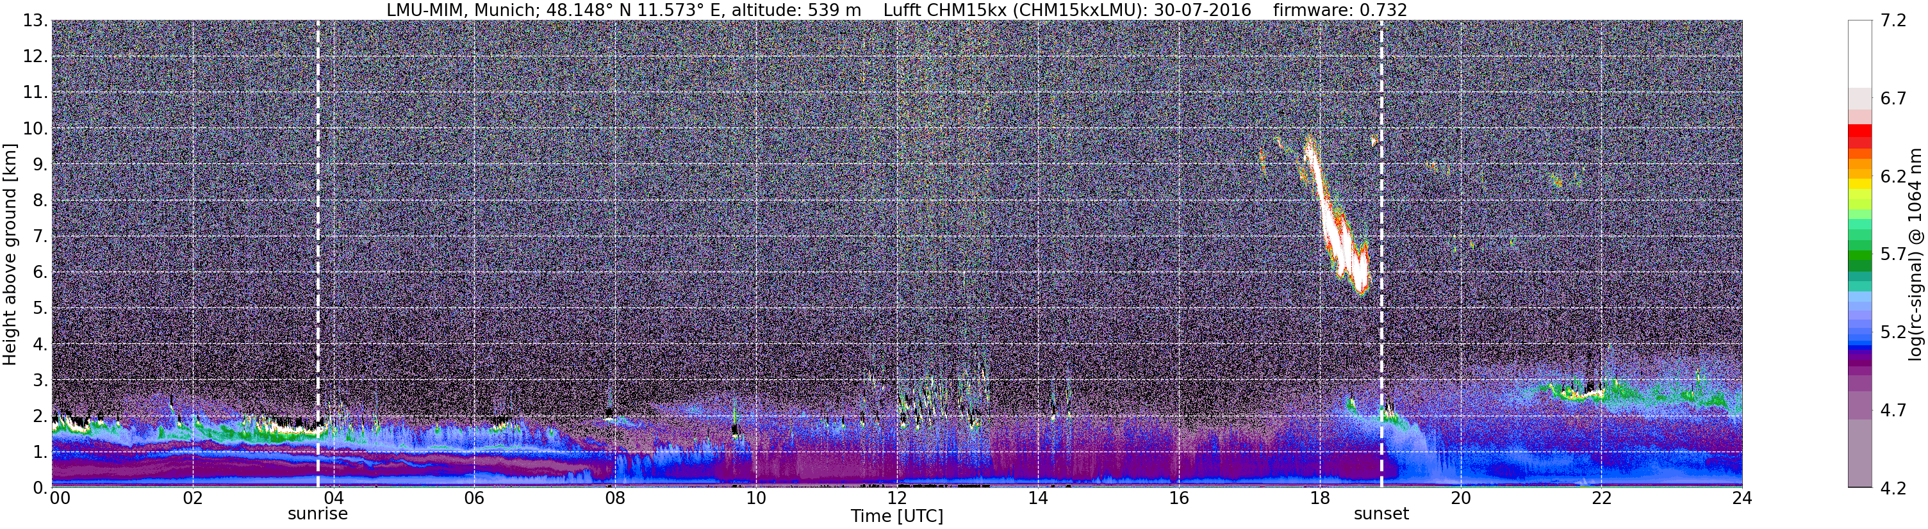Click the time axis tick label 08
Viewport: 1928px width, 529px height.
614,498
